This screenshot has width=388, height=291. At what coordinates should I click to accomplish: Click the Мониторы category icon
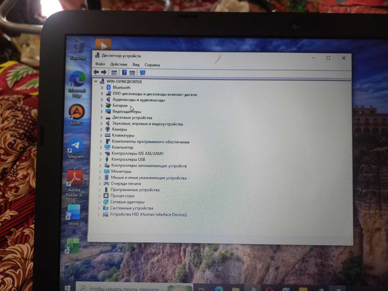(x=106, y=171)
